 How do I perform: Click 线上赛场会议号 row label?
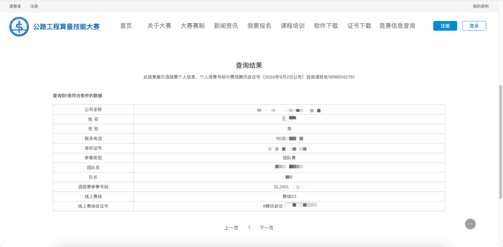tap(93, 206)
